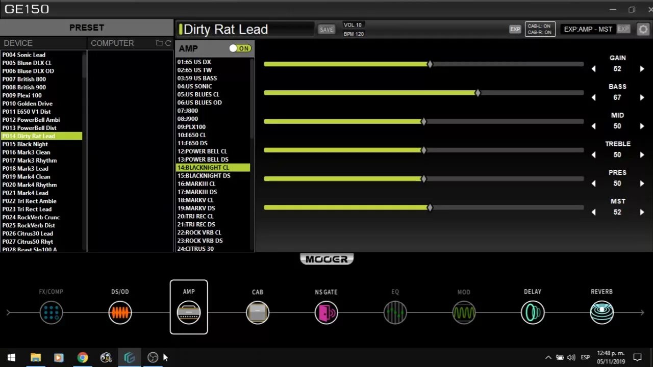Viewport: 653px width, 367px height.
Task: Decrease PRES with the left arrow
Action: click(x=593, y=183)
